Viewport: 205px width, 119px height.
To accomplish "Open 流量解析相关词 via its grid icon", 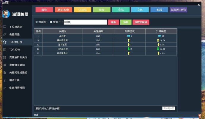I will pyautogui.click(x=5, y=57).
